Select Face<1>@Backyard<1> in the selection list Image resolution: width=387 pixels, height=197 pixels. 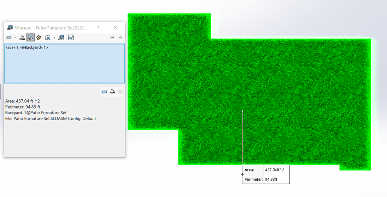(27, 47)
